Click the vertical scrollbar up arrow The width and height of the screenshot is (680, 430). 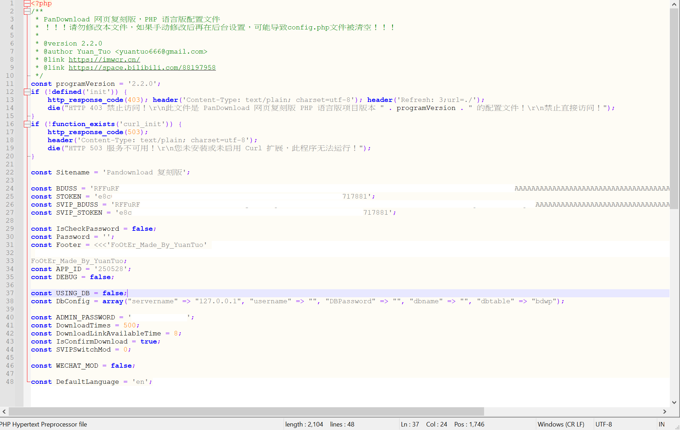[x=674, y=4]
